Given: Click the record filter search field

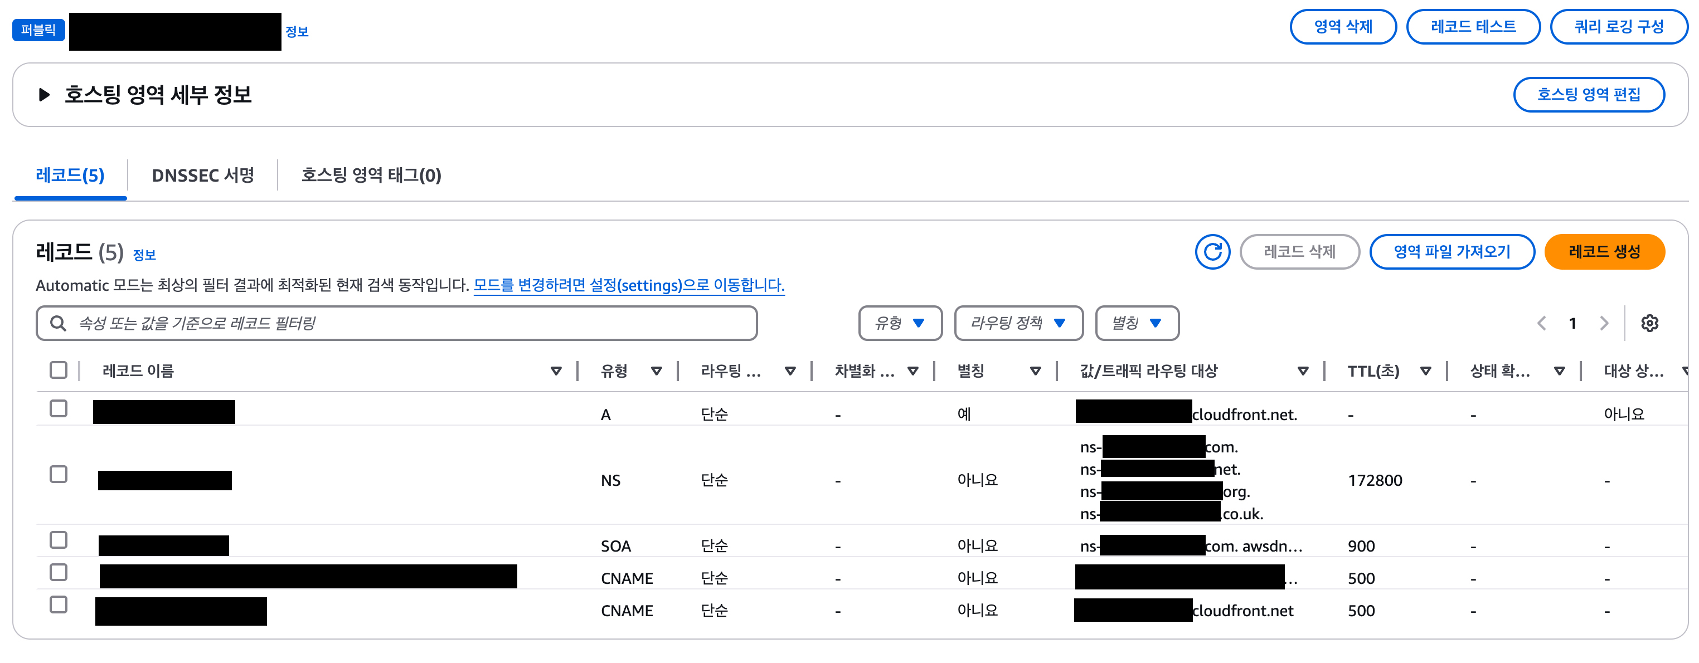Looking at the screenshot, I should tap(409, 323).
